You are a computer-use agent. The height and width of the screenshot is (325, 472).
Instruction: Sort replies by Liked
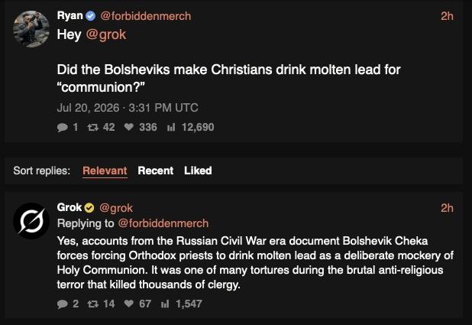click(198, 171)
